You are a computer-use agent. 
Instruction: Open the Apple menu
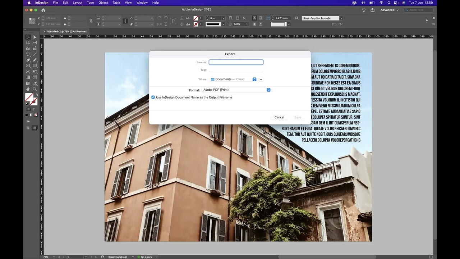click(x=29, y=3)
